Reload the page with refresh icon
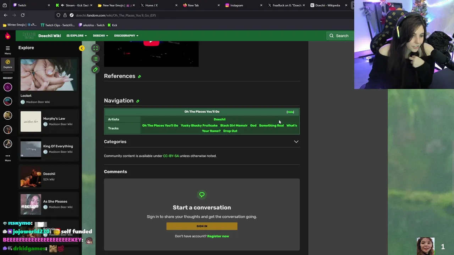Image resolution: width=454 pixels, height=255 pixels. pos(23,15)
